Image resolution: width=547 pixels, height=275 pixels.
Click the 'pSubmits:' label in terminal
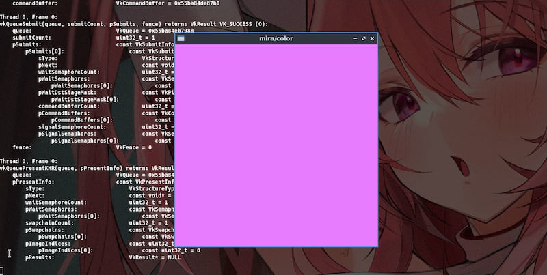point(27,44)
